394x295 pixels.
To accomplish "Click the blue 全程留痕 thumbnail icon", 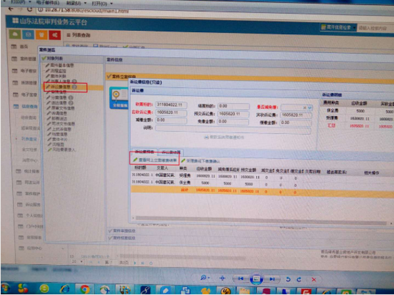I will pos(119,98).
